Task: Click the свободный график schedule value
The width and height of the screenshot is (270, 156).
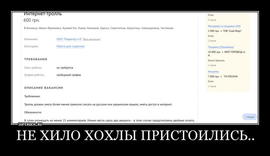Action: [x=69, y=75]
